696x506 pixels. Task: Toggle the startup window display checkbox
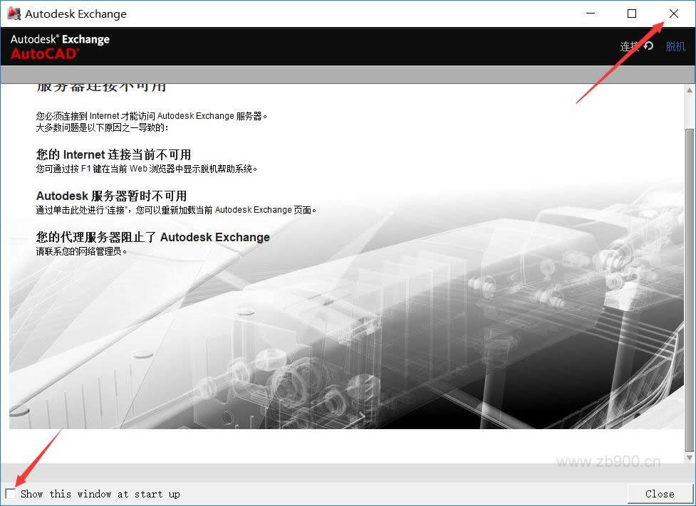[x=11, y=493]
